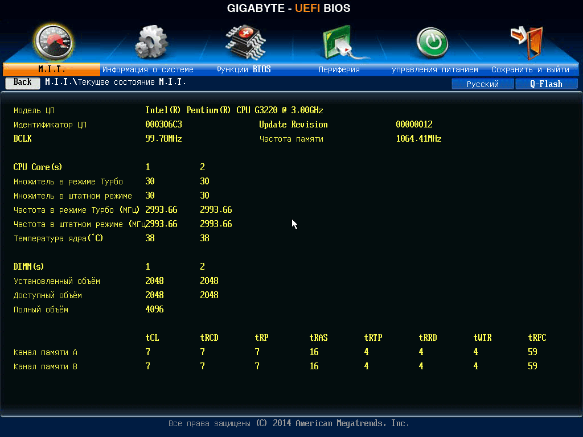Image resolution: width=583 pixels, height=437 pixels.
Task: Select total memory value 4096
Action: (x=154, y=309)
